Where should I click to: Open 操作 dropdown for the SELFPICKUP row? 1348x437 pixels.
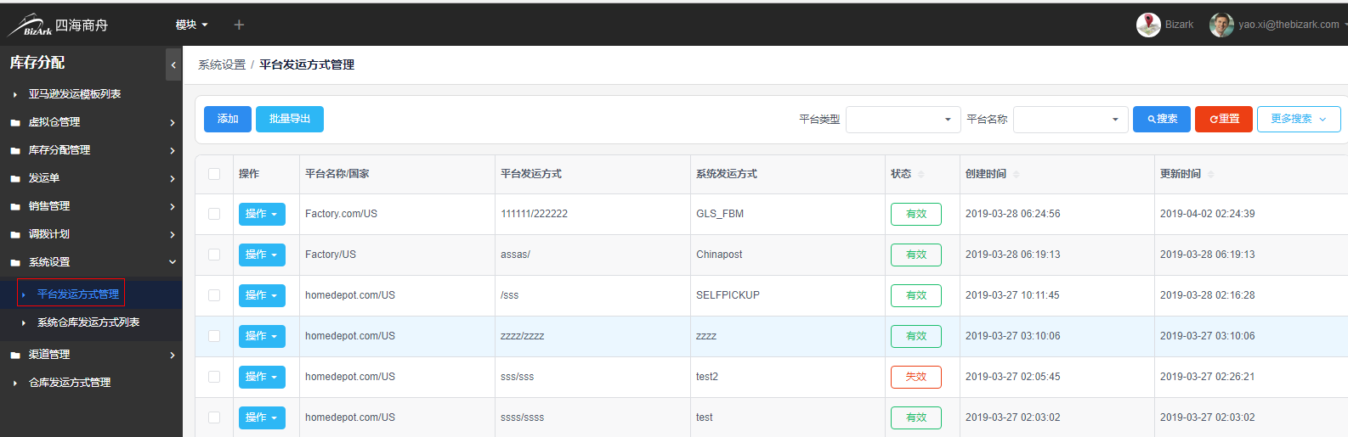pyautogui.click(x=262, y=295)
